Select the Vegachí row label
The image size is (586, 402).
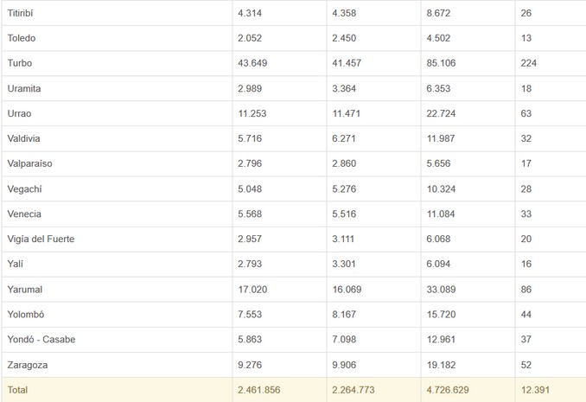pos(25,188)
